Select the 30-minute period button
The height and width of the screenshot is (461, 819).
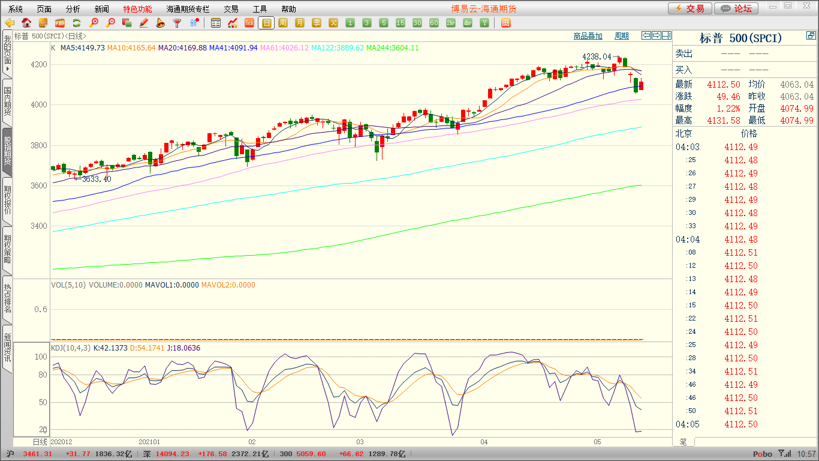tap(417, 23)
